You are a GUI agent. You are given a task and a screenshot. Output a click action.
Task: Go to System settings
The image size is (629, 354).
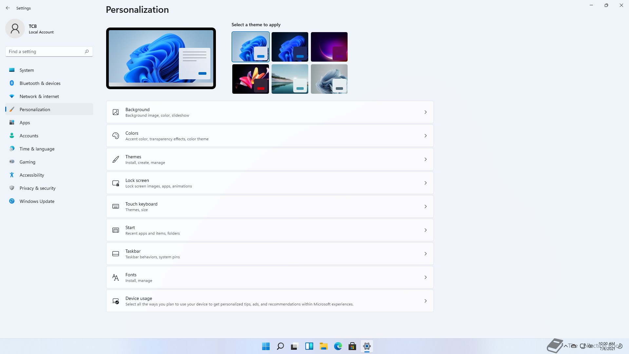point(49,70)
